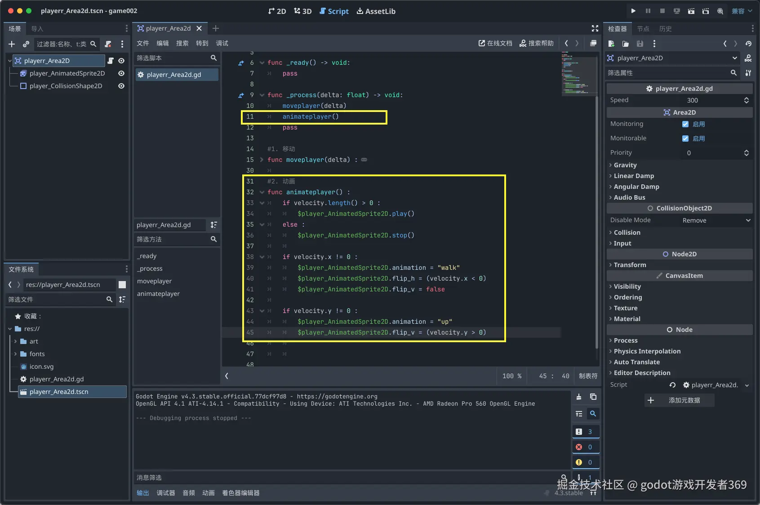This screenshot has height=505, width=760.
Task: Open the Script property dropdown arrow
Action: pos(747,385)
